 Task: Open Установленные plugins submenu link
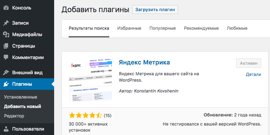point(21,97)
